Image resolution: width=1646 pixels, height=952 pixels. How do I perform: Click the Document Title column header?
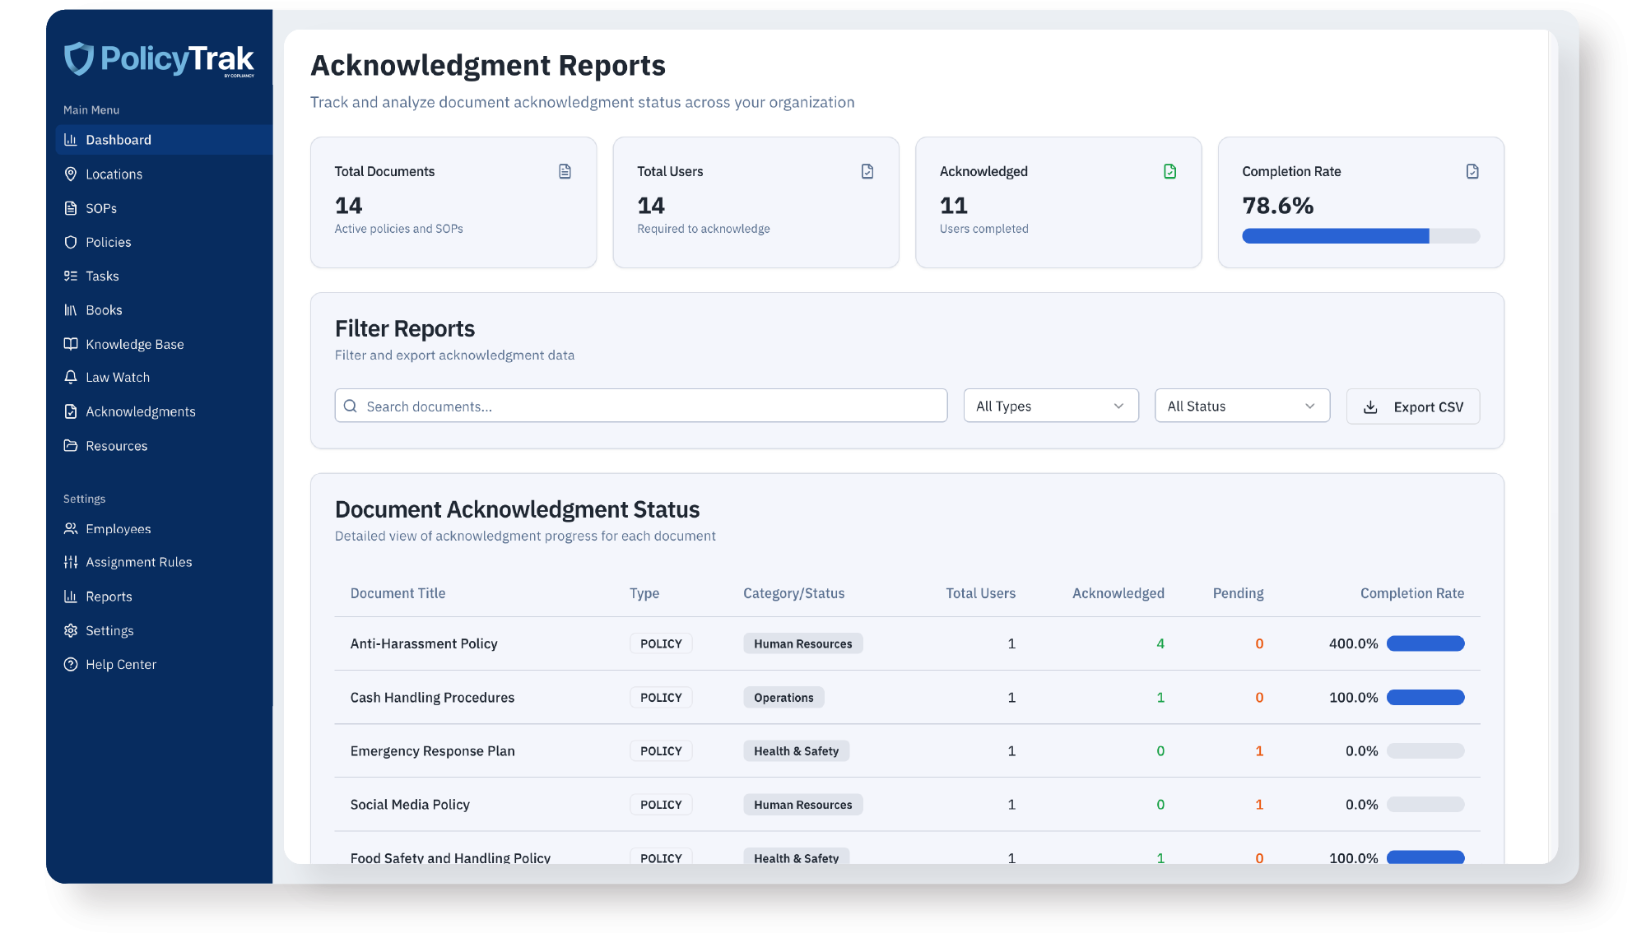tap(398, 593)
